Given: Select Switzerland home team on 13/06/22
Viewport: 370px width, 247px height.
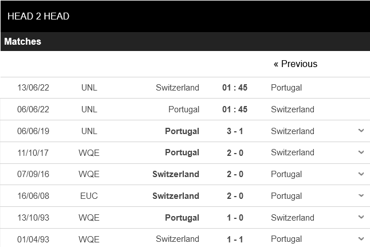Looking at the screenshot, I should coord(177,88).
